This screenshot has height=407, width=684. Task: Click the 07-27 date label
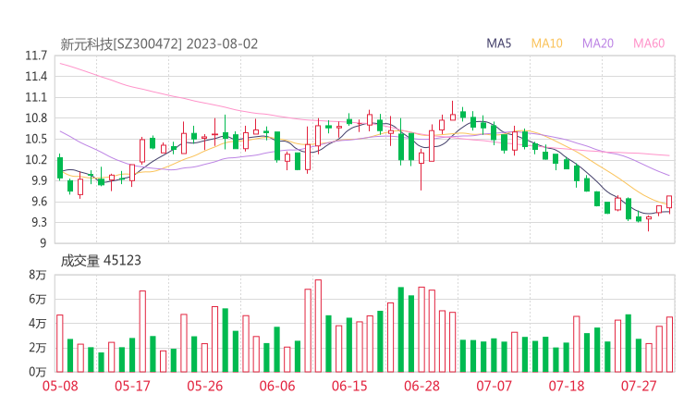[639, 386]
